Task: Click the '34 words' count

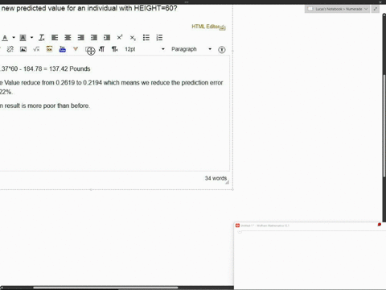Action: tap(216, 178)
